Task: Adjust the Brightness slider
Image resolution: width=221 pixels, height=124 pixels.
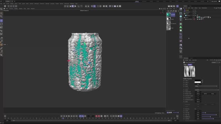Action: click(x=210, y=117)
